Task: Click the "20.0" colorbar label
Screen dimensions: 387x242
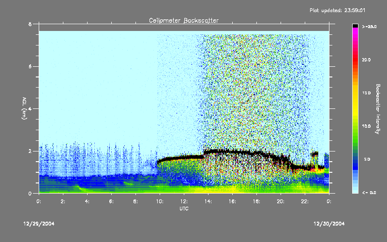Action: coord(366,60)
